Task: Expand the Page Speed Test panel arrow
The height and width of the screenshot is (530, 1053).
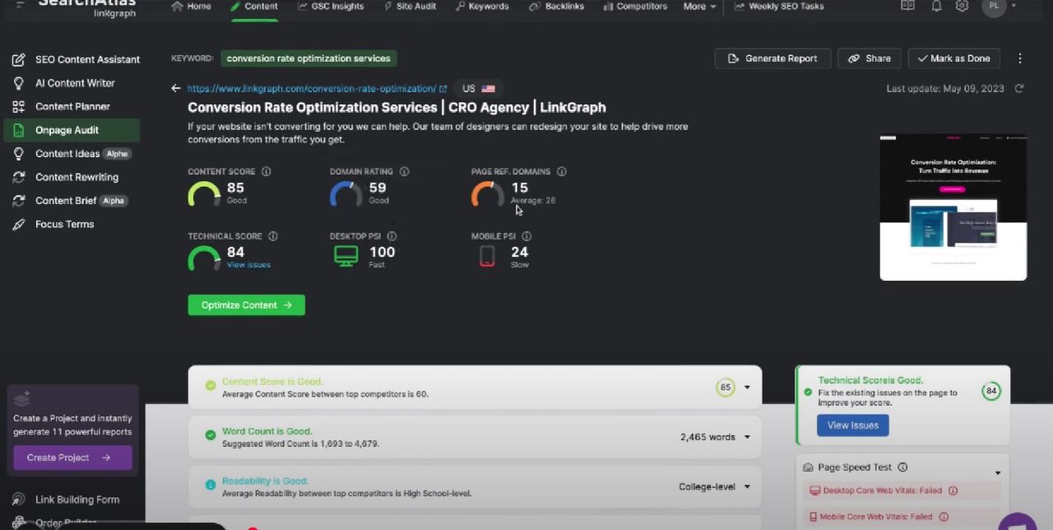Action: [x=998, y=473]
